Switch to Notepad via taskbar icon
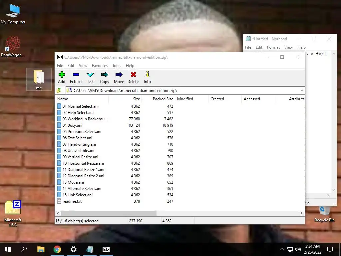 click(x=90, y=249)
